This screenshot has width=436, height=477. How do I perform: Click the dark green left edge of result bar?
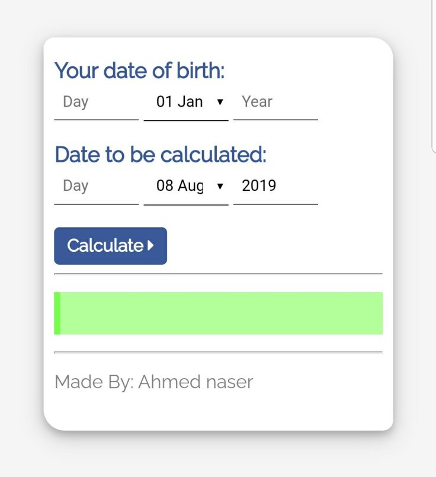coord(57,313)
